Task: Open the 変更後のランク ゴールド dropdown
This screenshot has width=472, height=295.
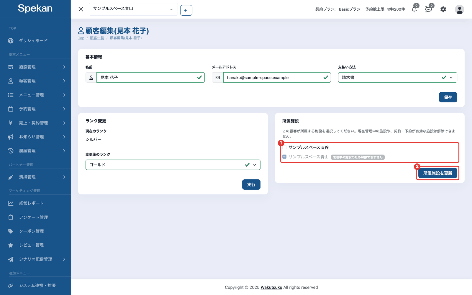Action: tap(173, 165)
